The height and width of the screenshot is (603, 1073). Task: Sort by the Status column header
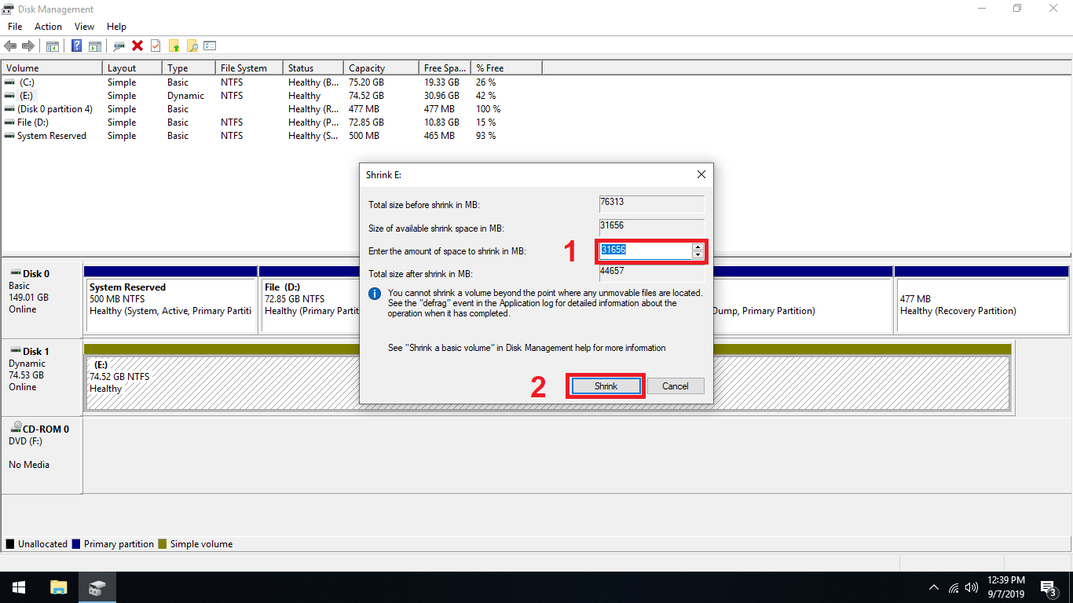tap(313, 68)
